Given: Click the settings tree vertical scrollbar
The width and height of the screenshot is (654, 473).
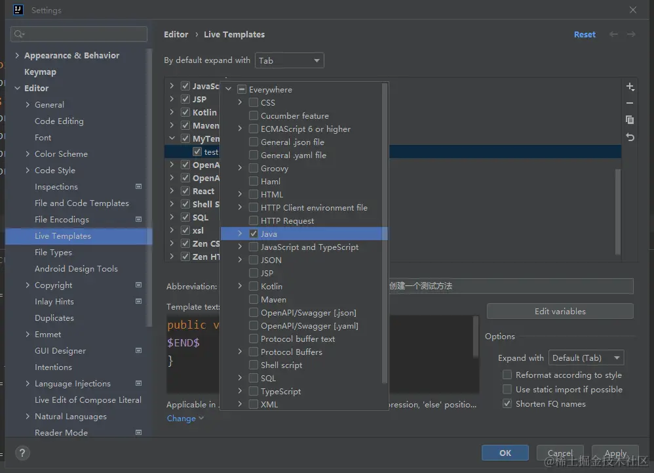Looking at the screenshot, I should click(x=149, y=188).
